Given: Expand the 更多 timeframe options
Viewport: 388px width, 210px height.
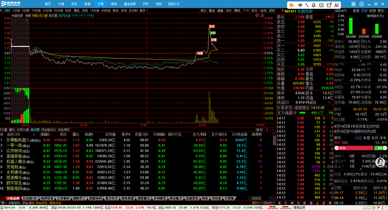Looking at the screenshot, I should (x=143, y=10).
